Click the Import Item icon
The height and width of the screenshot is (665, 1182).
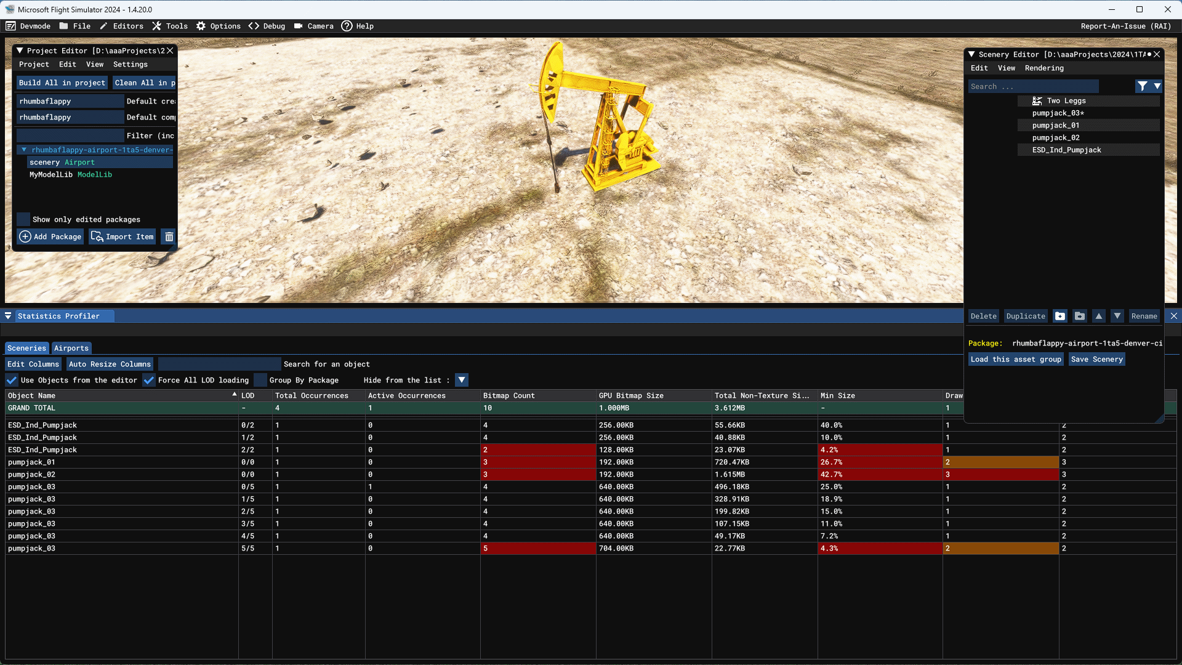pos(97,236)
